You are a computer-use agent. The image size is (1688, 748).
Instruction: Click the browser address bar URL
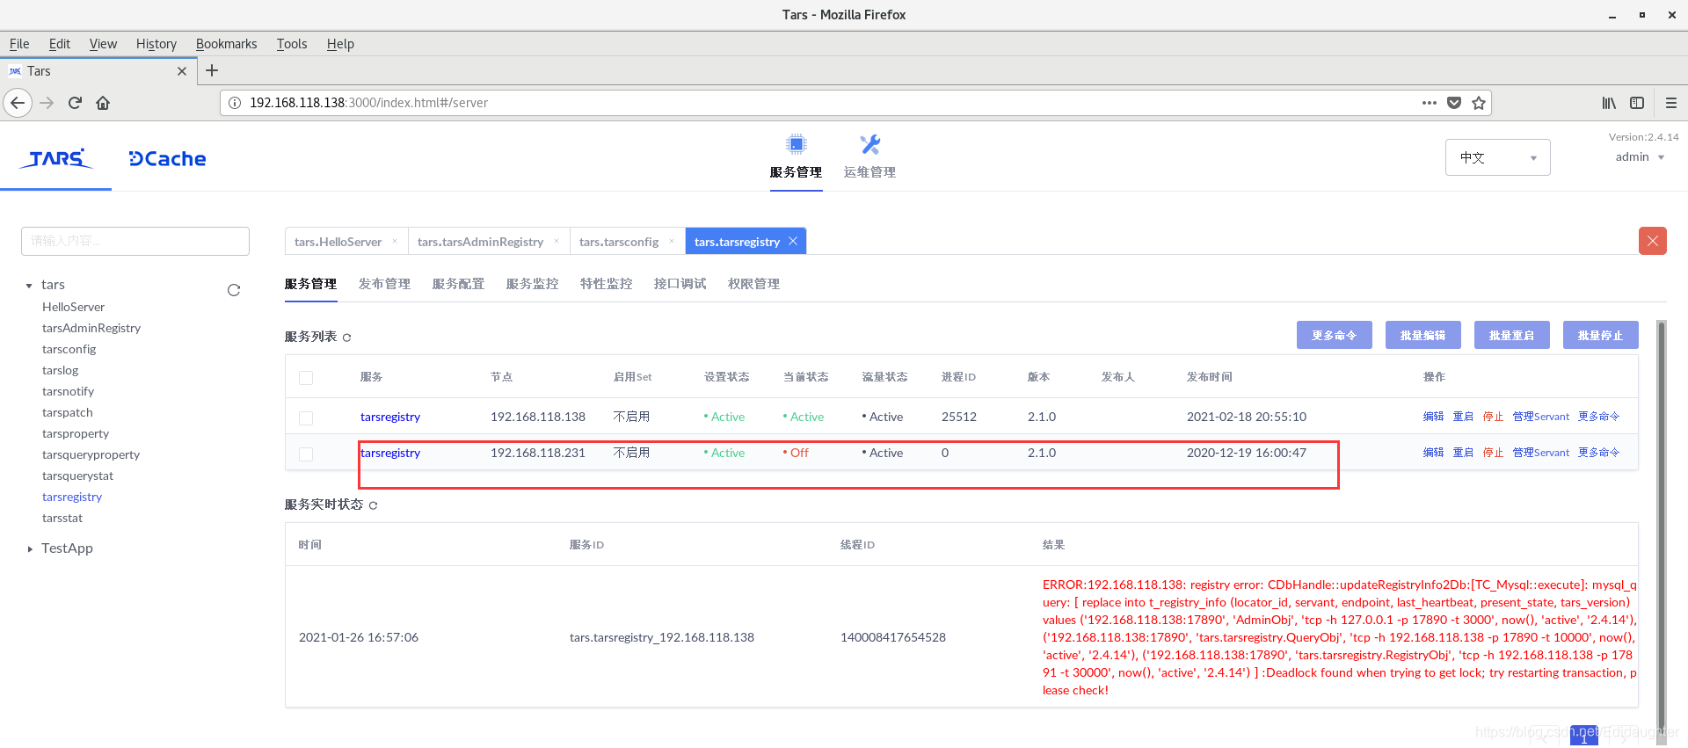pos(369,103)
